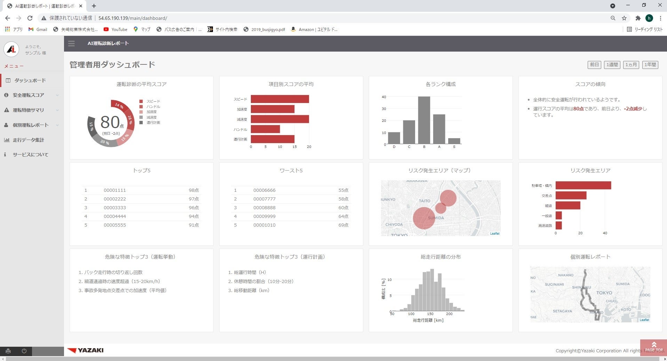This screenshot has width=667, height=361.
Task: Click the zoom magnifier icon in address bar
Action: [613, 18]
